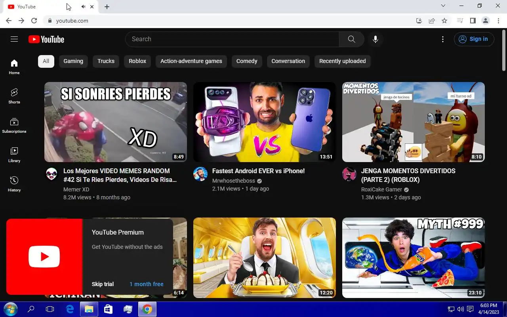Image resolution: width=507 pixels, height=317 pixels.
Task: Open the Memer XD channel name link
Action: [x=76, y=189]
